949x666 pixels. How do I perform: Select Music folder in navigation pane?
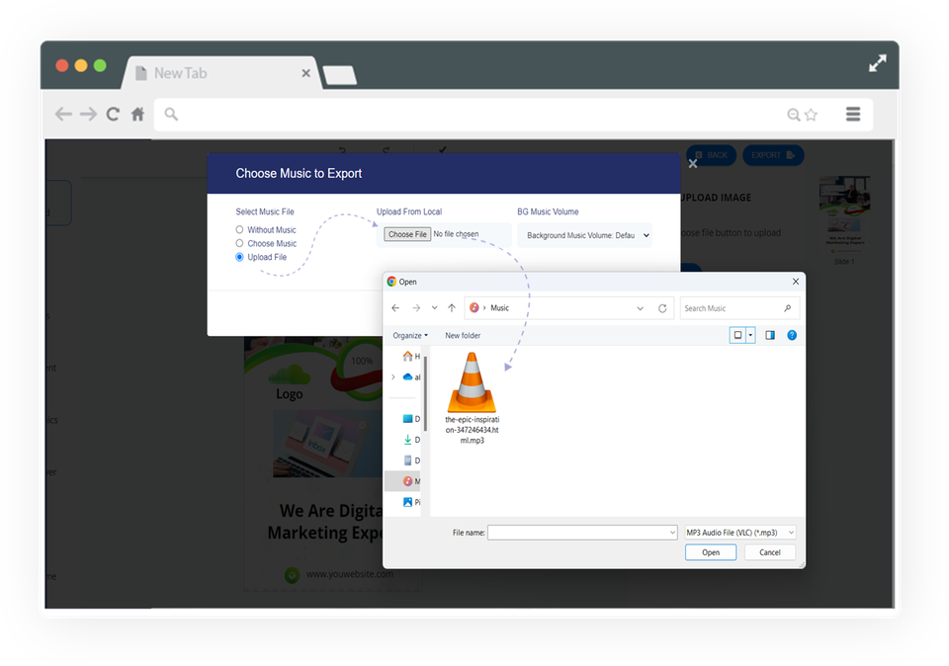coord(411,481)
